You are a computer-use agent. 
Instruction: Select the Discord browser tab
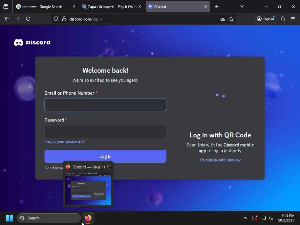tap(178, 6)
